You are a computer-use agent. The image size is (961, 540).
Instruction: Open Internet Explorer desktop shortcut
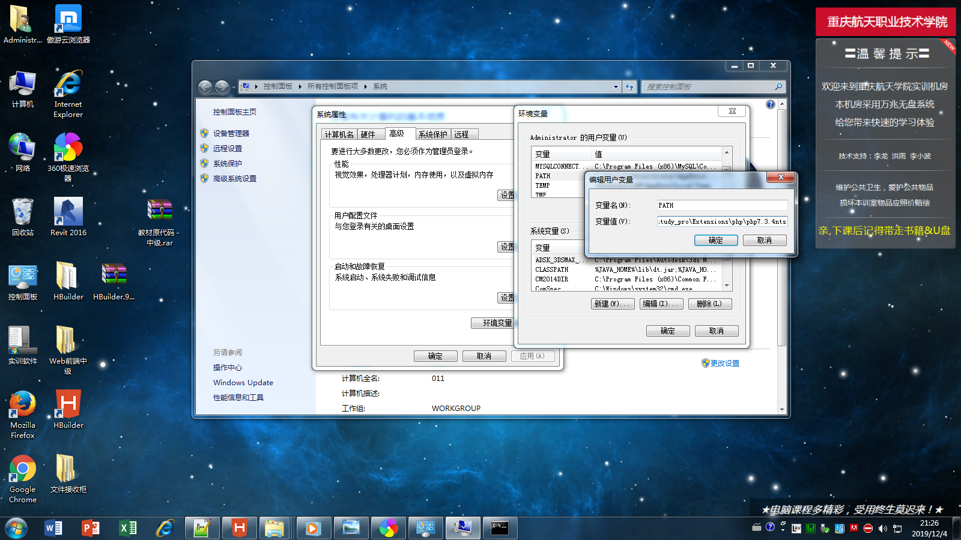coord(68,94)
